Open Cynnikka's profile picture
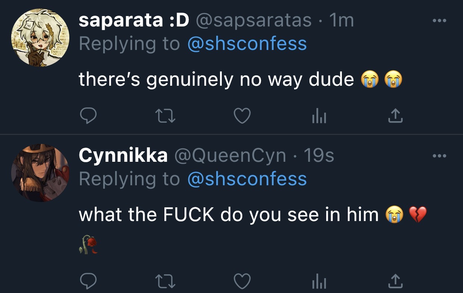Screen dimensions: 463x293 (40, 173)
